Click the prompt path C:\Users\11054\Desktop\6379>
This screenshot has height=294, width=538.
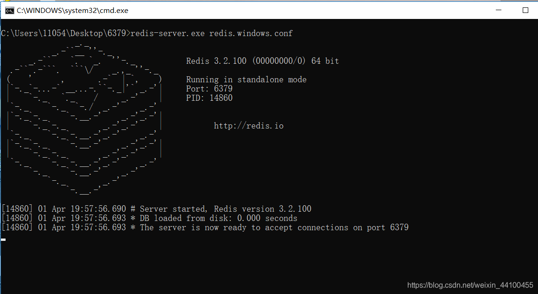coord(65,33)
